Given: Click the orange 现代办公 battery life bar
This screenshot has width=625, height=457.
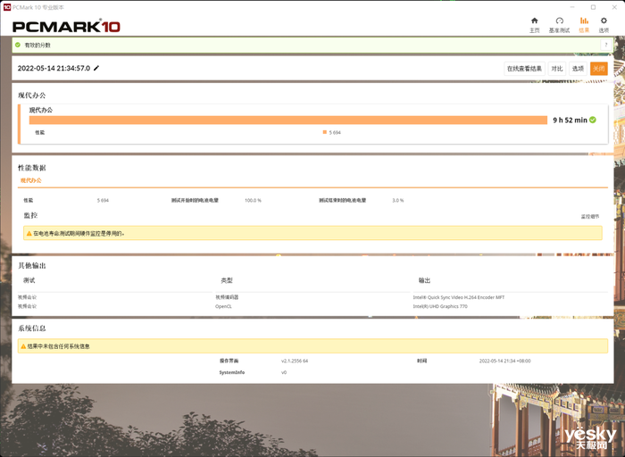Looking at the screenshot, I should click(x=287, y=120).
